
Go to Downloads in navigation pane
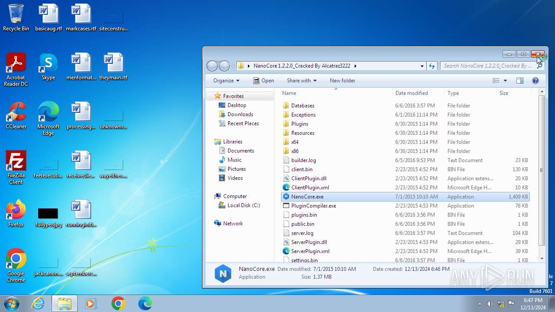[x=240, y=114]
